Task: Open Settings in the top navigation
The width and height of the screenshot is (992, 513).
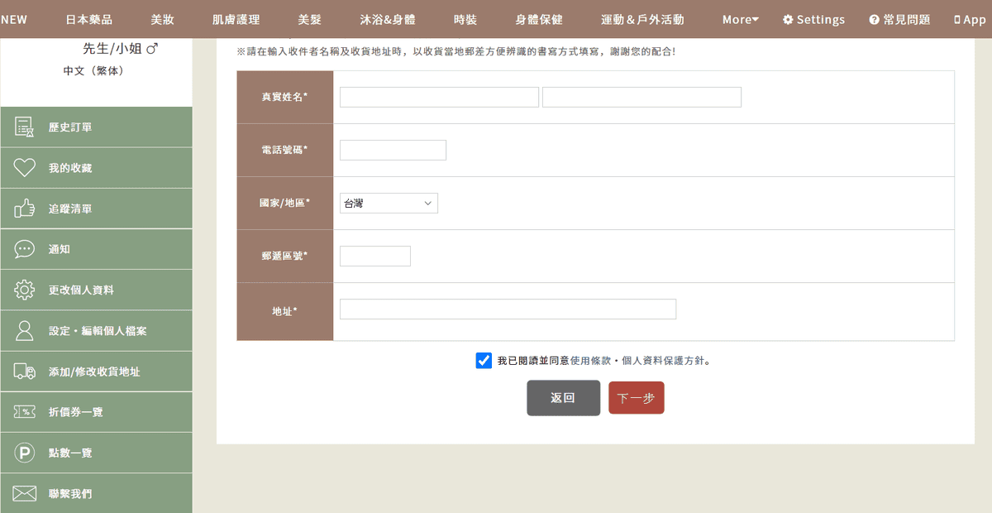Action: 813,20
